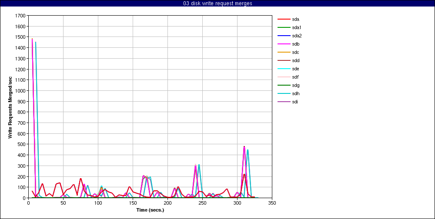This screenshot has height=219, width=435.
Task: Click the sde legend label
Action: pos(295,69)
